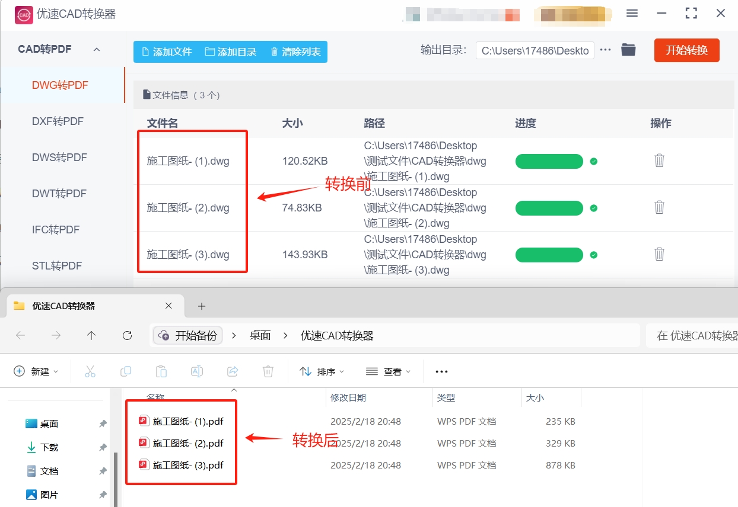The height and width of the screenshot is (507, 738).
Task: Clear the list using 清除列表 trash icon
Action: [x=273, y=52]
